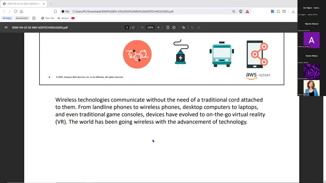This screenshot has height=183, width=326.
Task: Open the browser wallet icon
Action: (284, 11)
